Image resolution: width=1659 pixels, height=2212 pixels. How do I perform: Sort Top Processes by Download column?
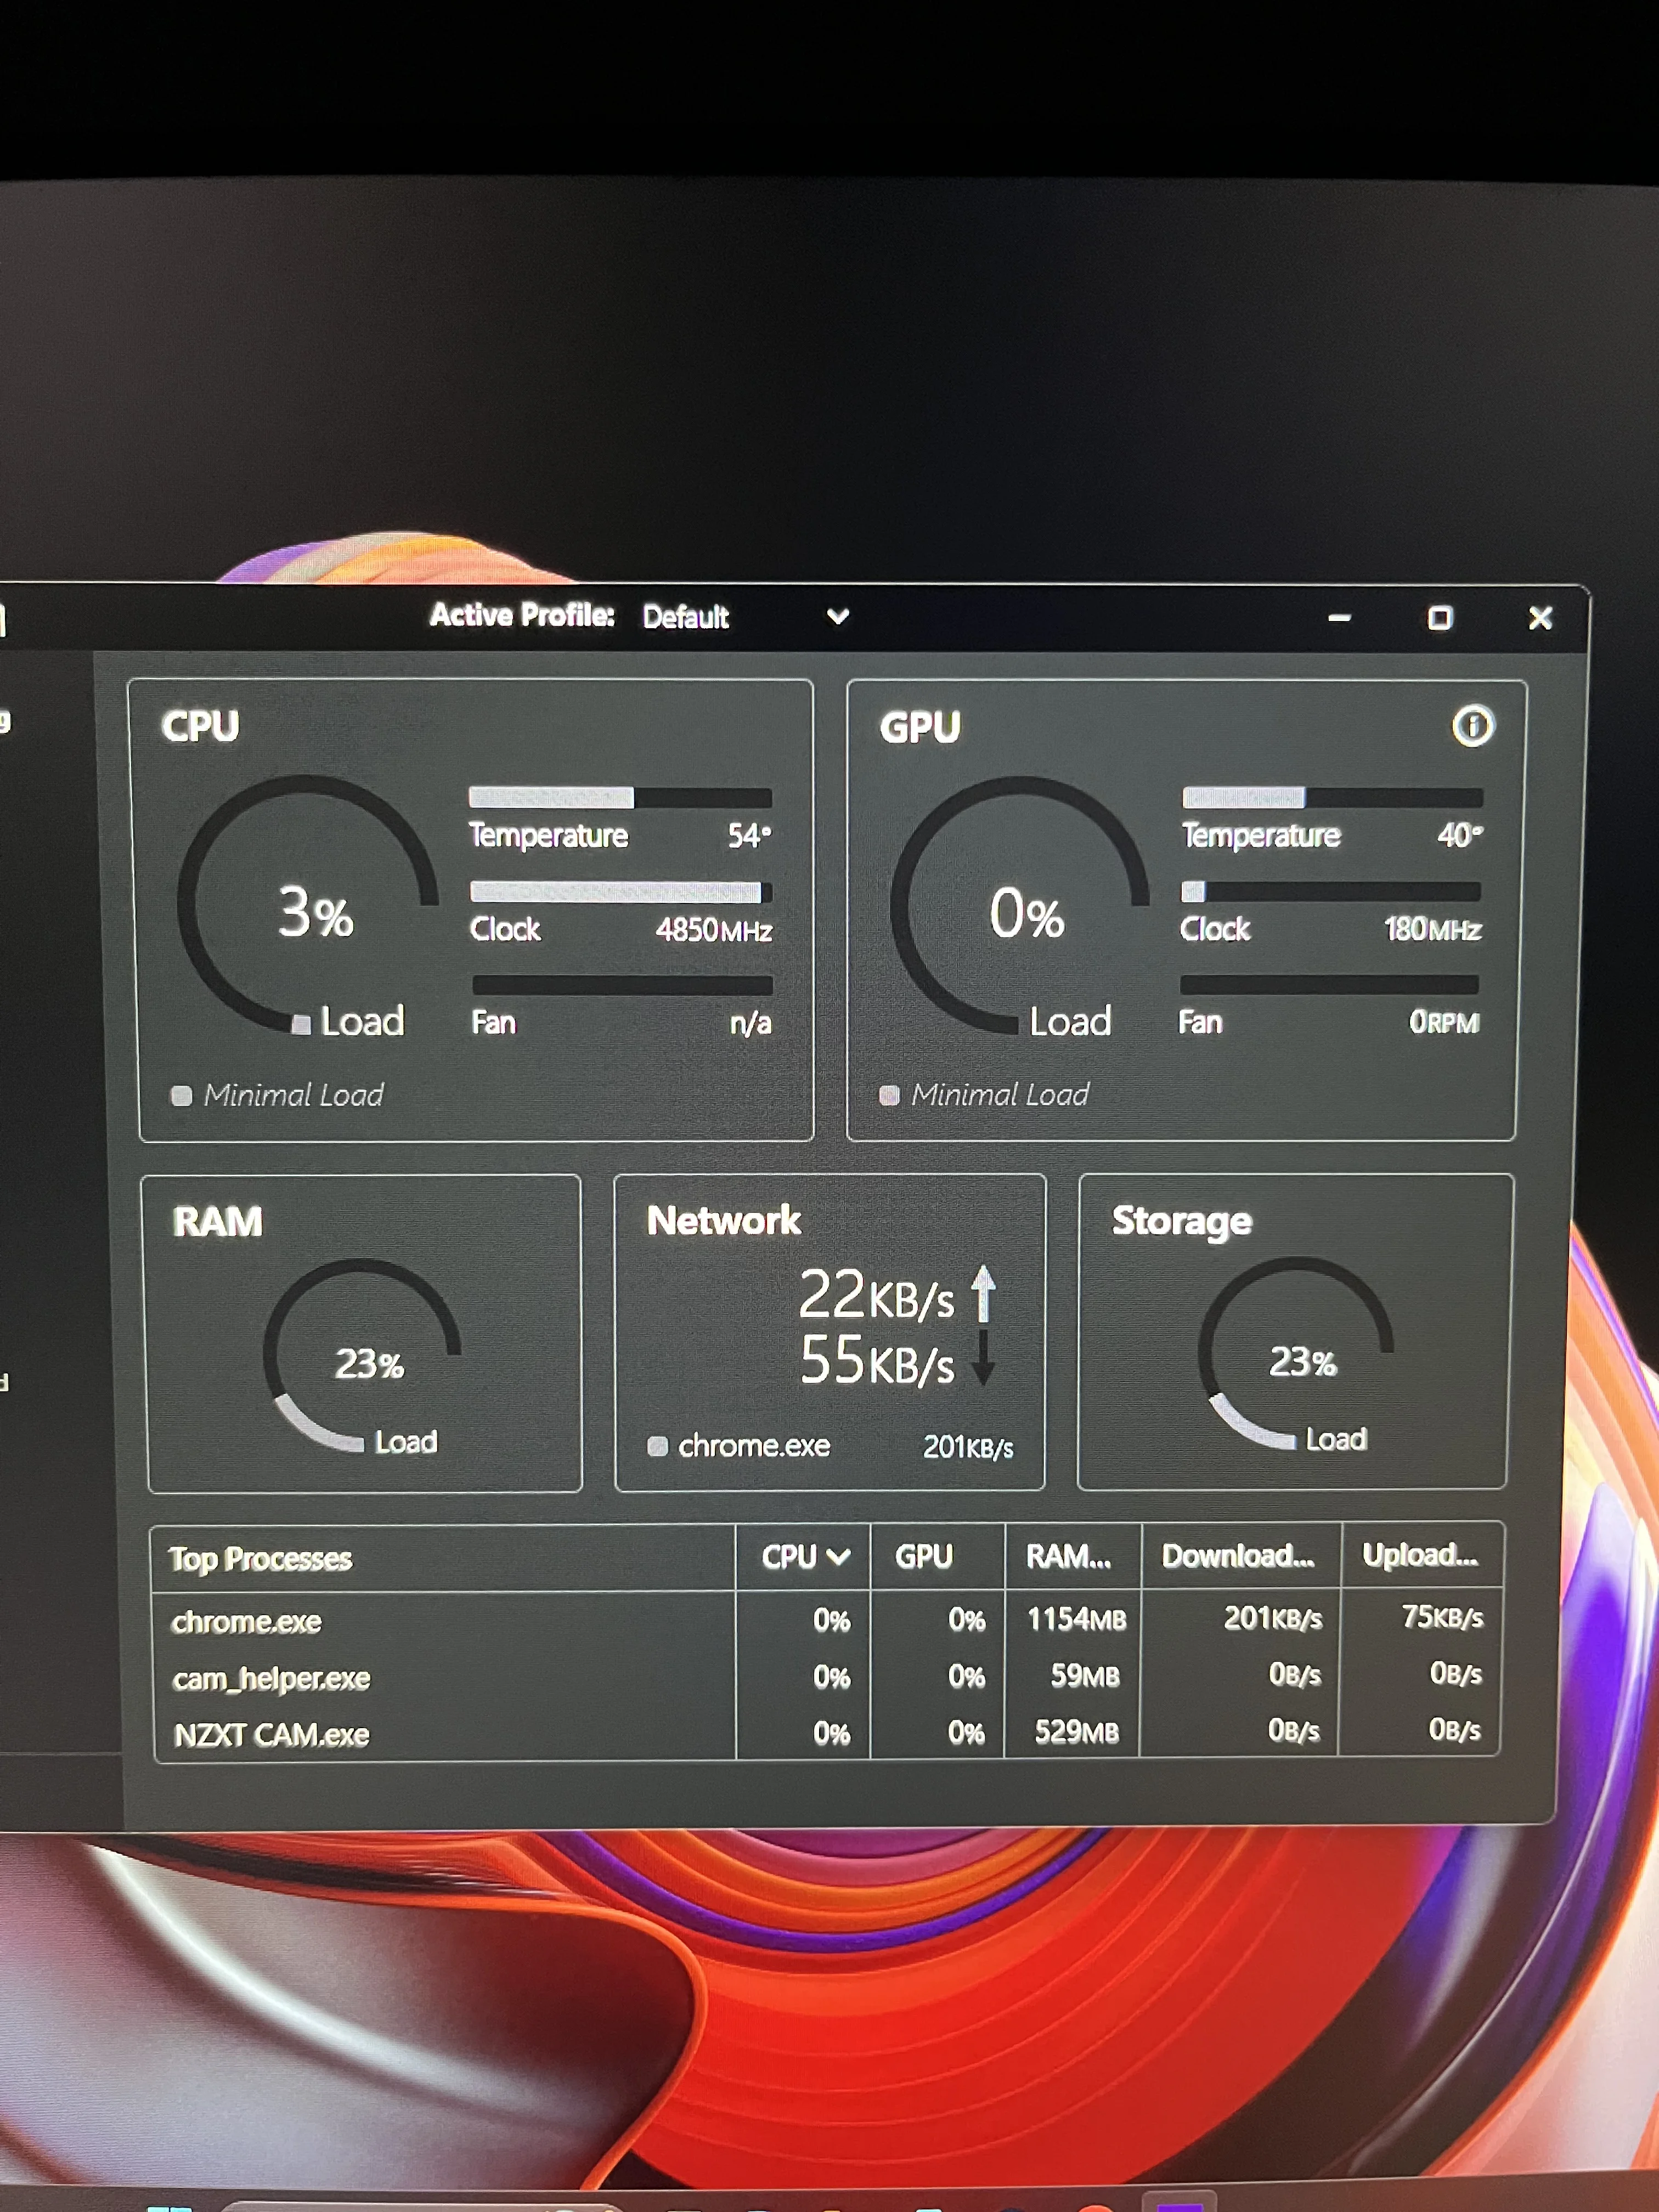(x=1238, y=1555)
